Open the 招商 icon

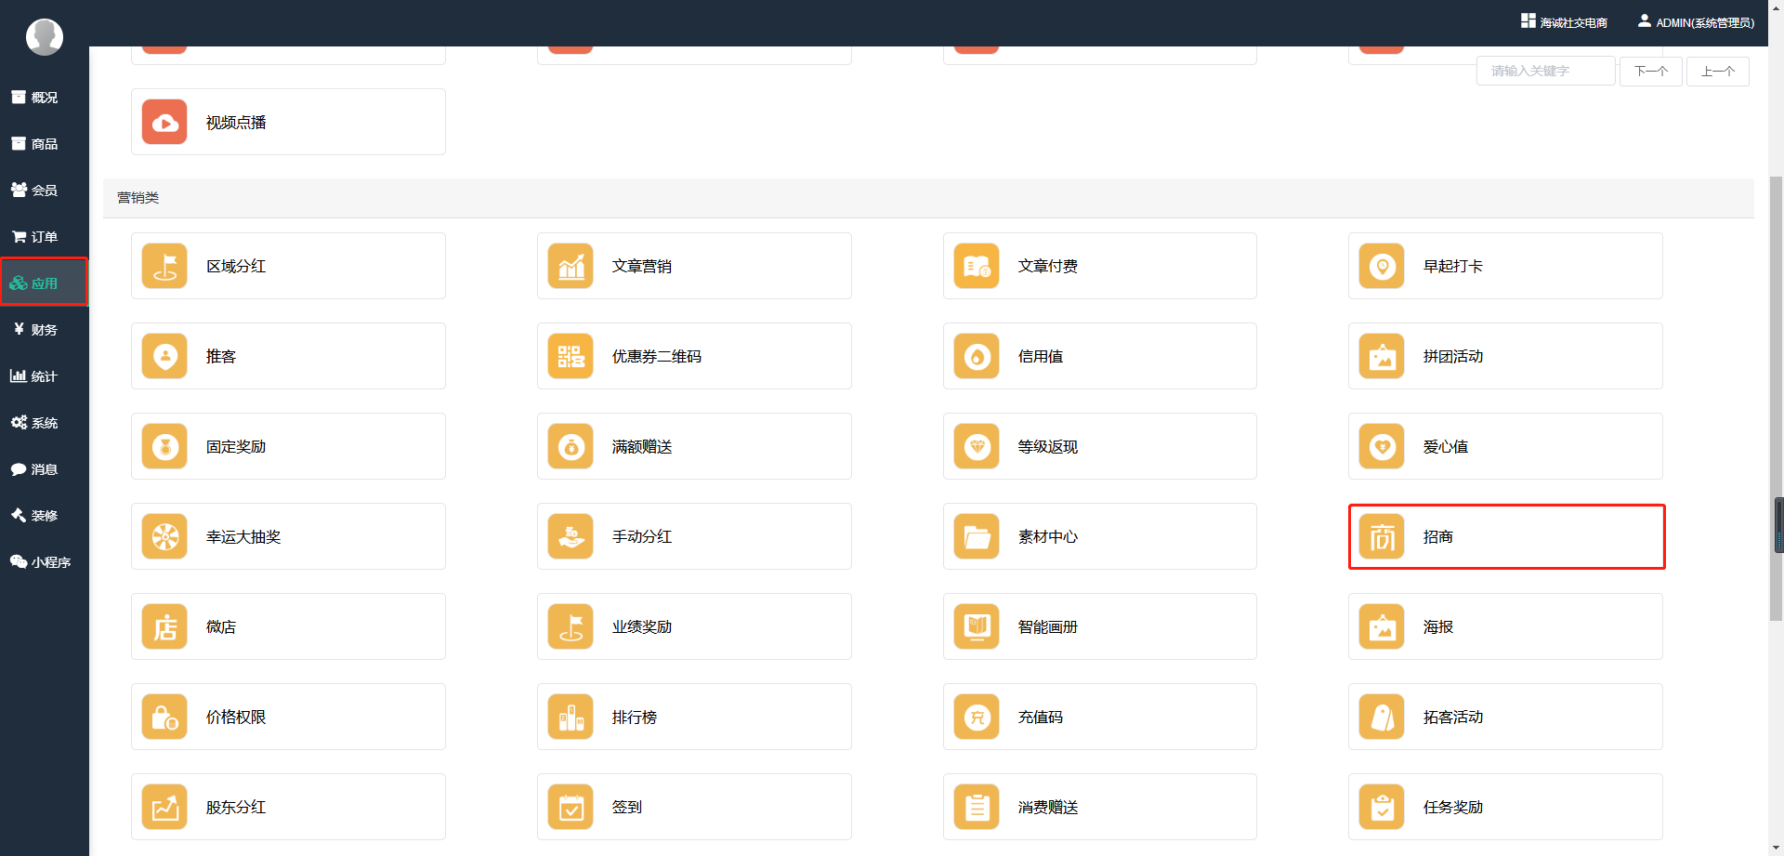(1382, 537)
